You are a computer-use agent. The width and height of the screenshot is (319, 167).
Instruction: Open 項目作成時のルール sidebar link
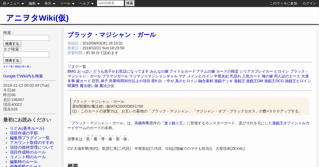28,152
